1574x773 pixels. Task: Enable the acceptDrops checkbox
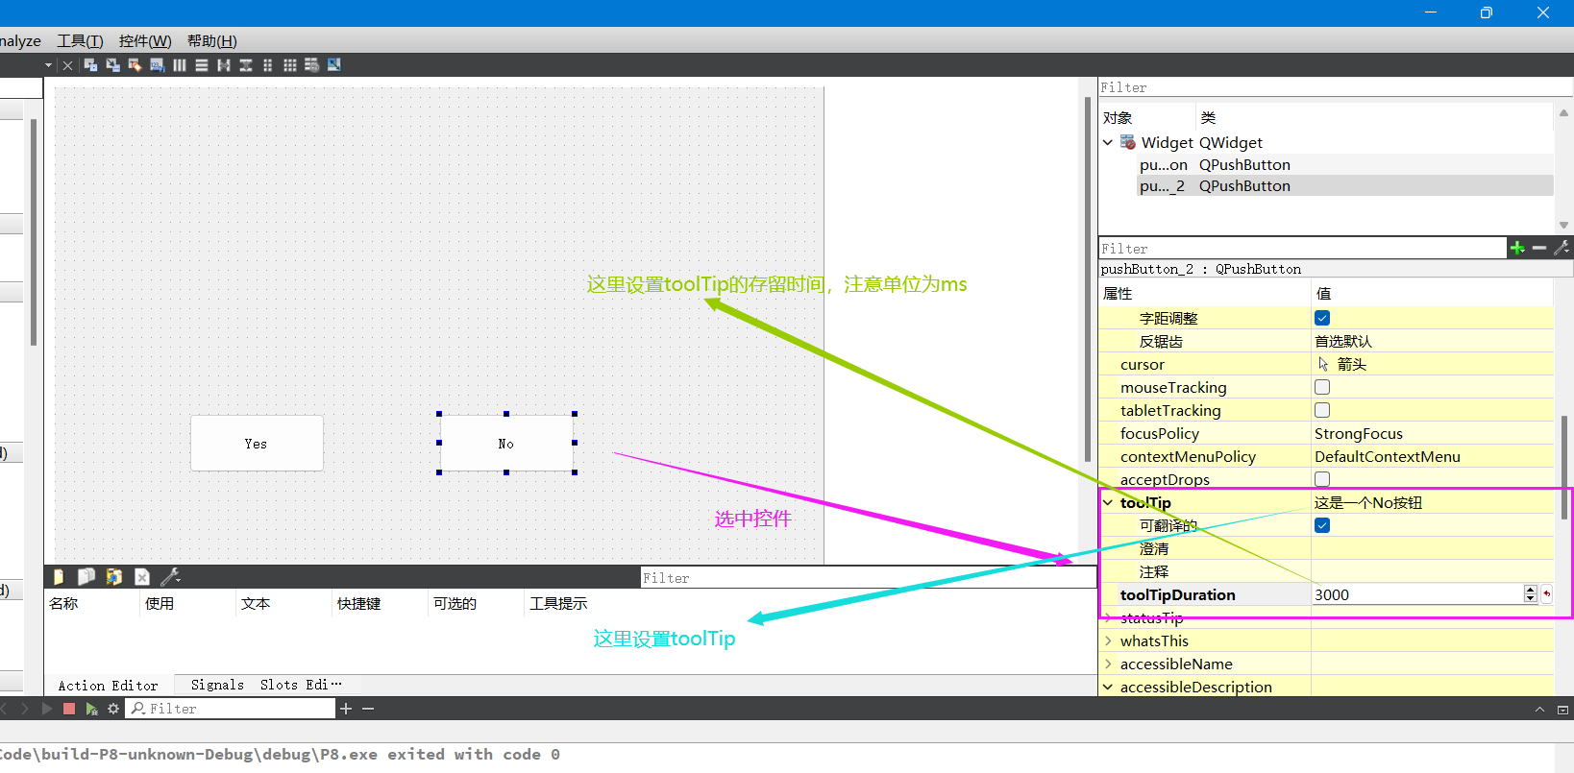(x=1322, y=479)
